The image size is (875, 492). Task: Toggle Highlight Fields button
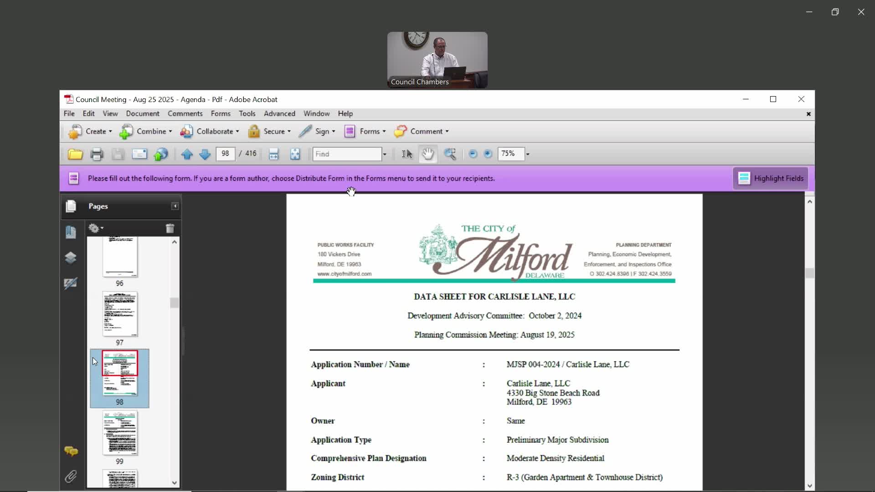pos(771,178)
